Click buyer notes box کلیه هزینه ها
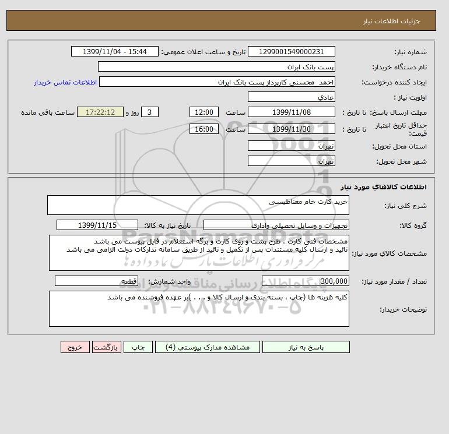 199,309
